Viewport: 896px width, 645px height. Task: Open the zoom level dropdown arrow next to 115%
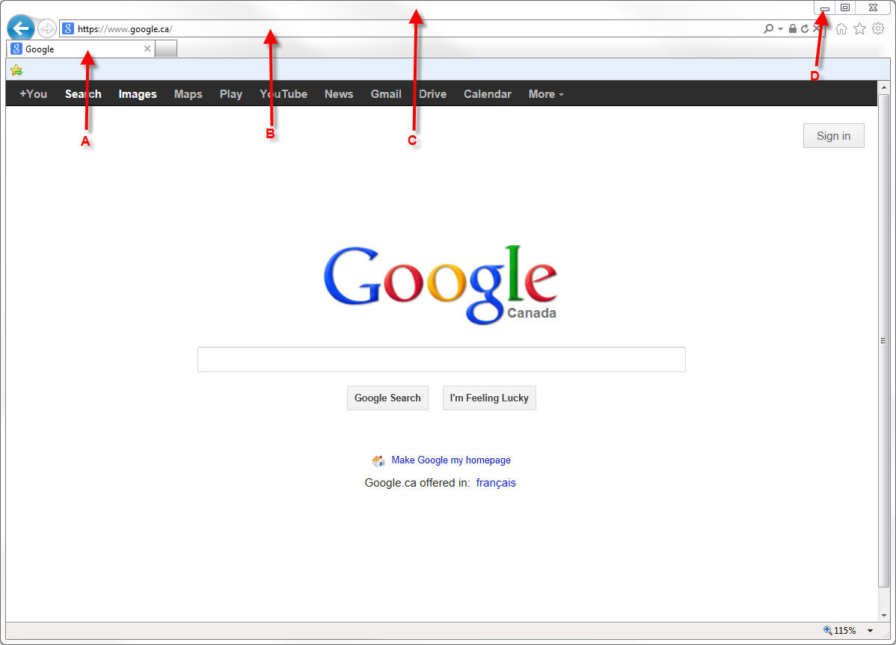tap(871, 631)
